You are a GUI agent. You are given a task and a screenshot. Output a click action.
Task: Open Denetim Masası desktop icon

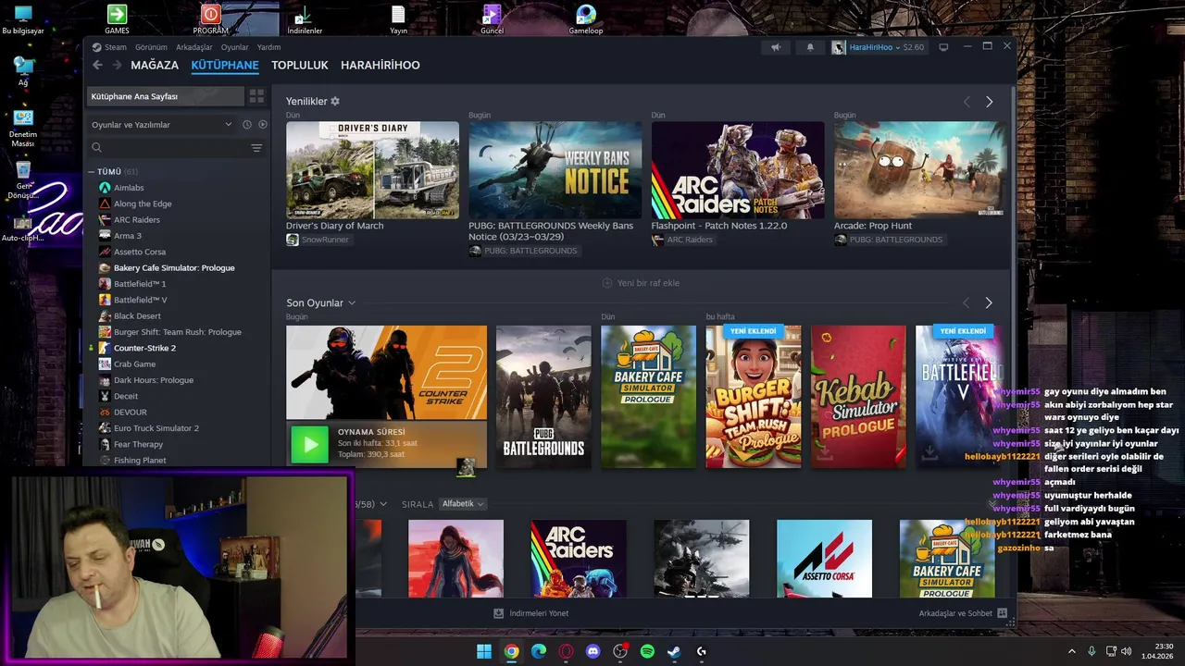click(23, 129)
